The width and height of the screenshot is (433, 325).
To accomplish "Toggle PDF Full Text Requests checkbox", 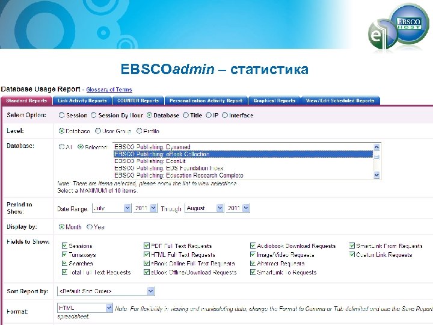I will point(147,246).
